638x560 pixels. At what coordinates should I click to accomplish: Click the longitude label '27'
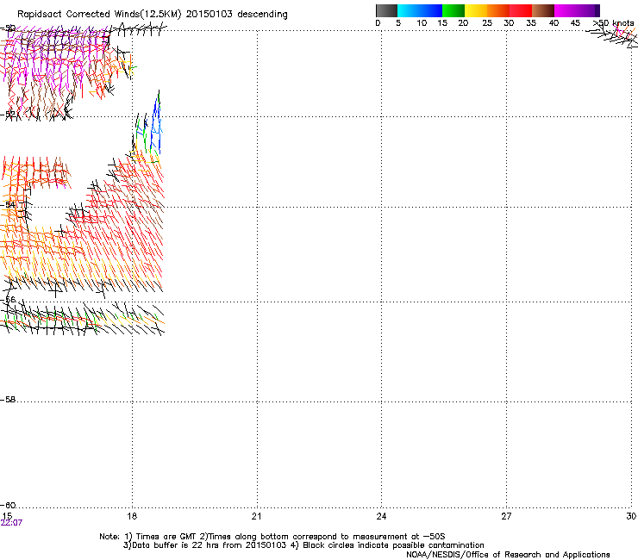click(506, 516)
